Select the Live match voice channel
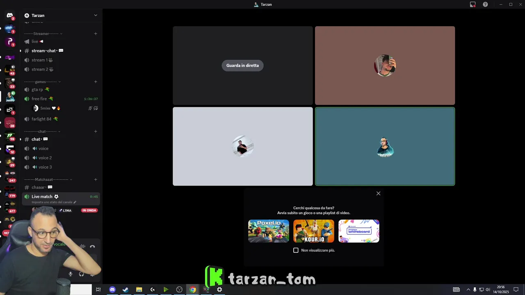The width and height of the screenshot is (525, 295). pyautogui.click(x=61, y=199)
